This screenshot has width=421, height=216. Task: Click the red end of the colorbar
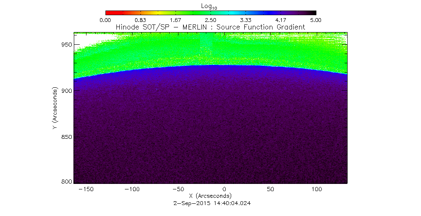(109, 13)
